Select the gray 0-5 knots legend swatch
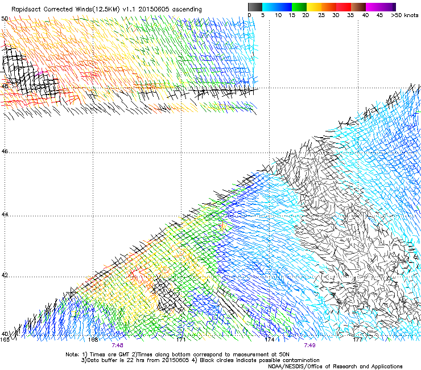Screen dimensions: 421x370 [255, 7]
